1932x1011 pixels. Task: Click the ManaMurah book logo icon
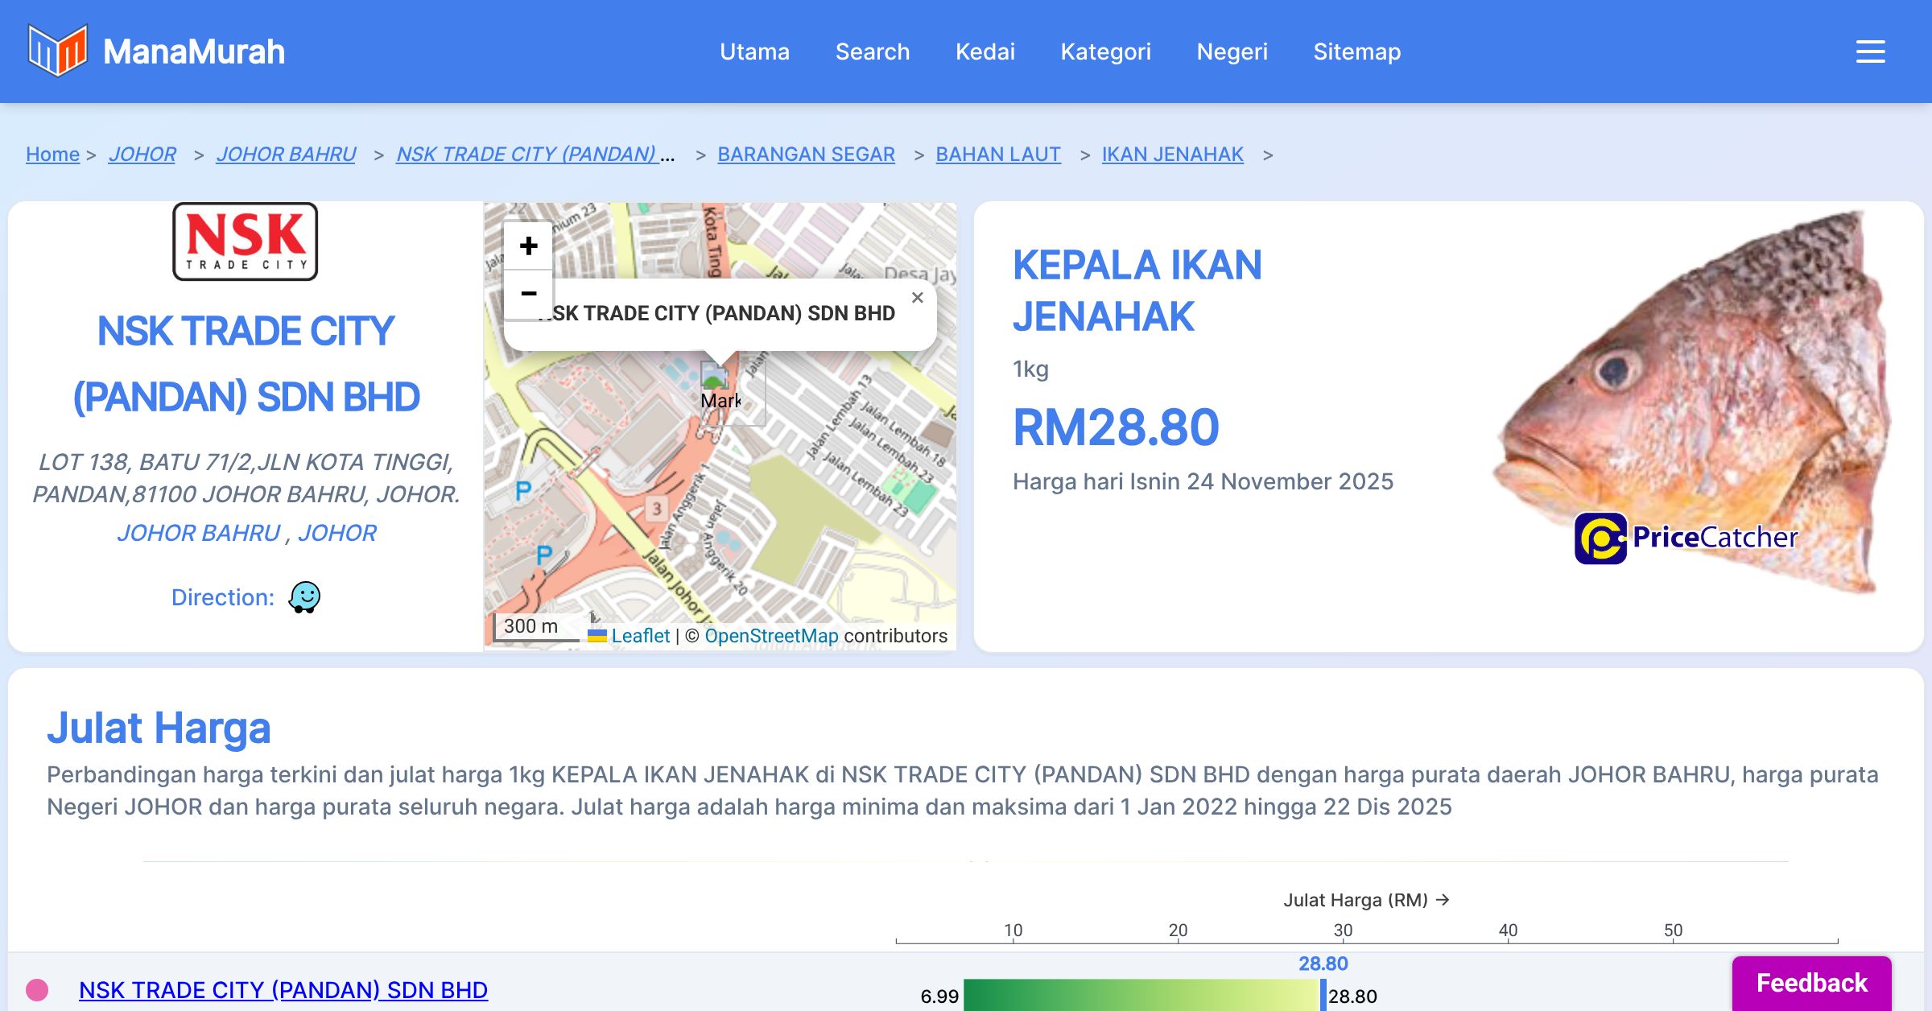(57, 51)
